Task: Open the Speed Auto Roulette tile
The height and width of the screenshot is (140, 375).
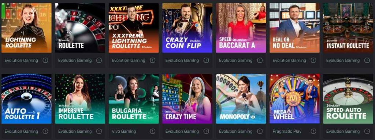Action: (x=348, y=98)
